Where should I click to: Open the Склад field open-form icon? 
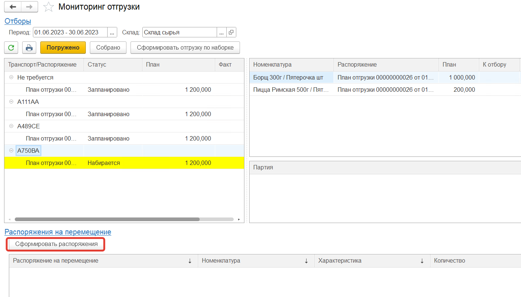pyautogui.click(x=231, y=33)
